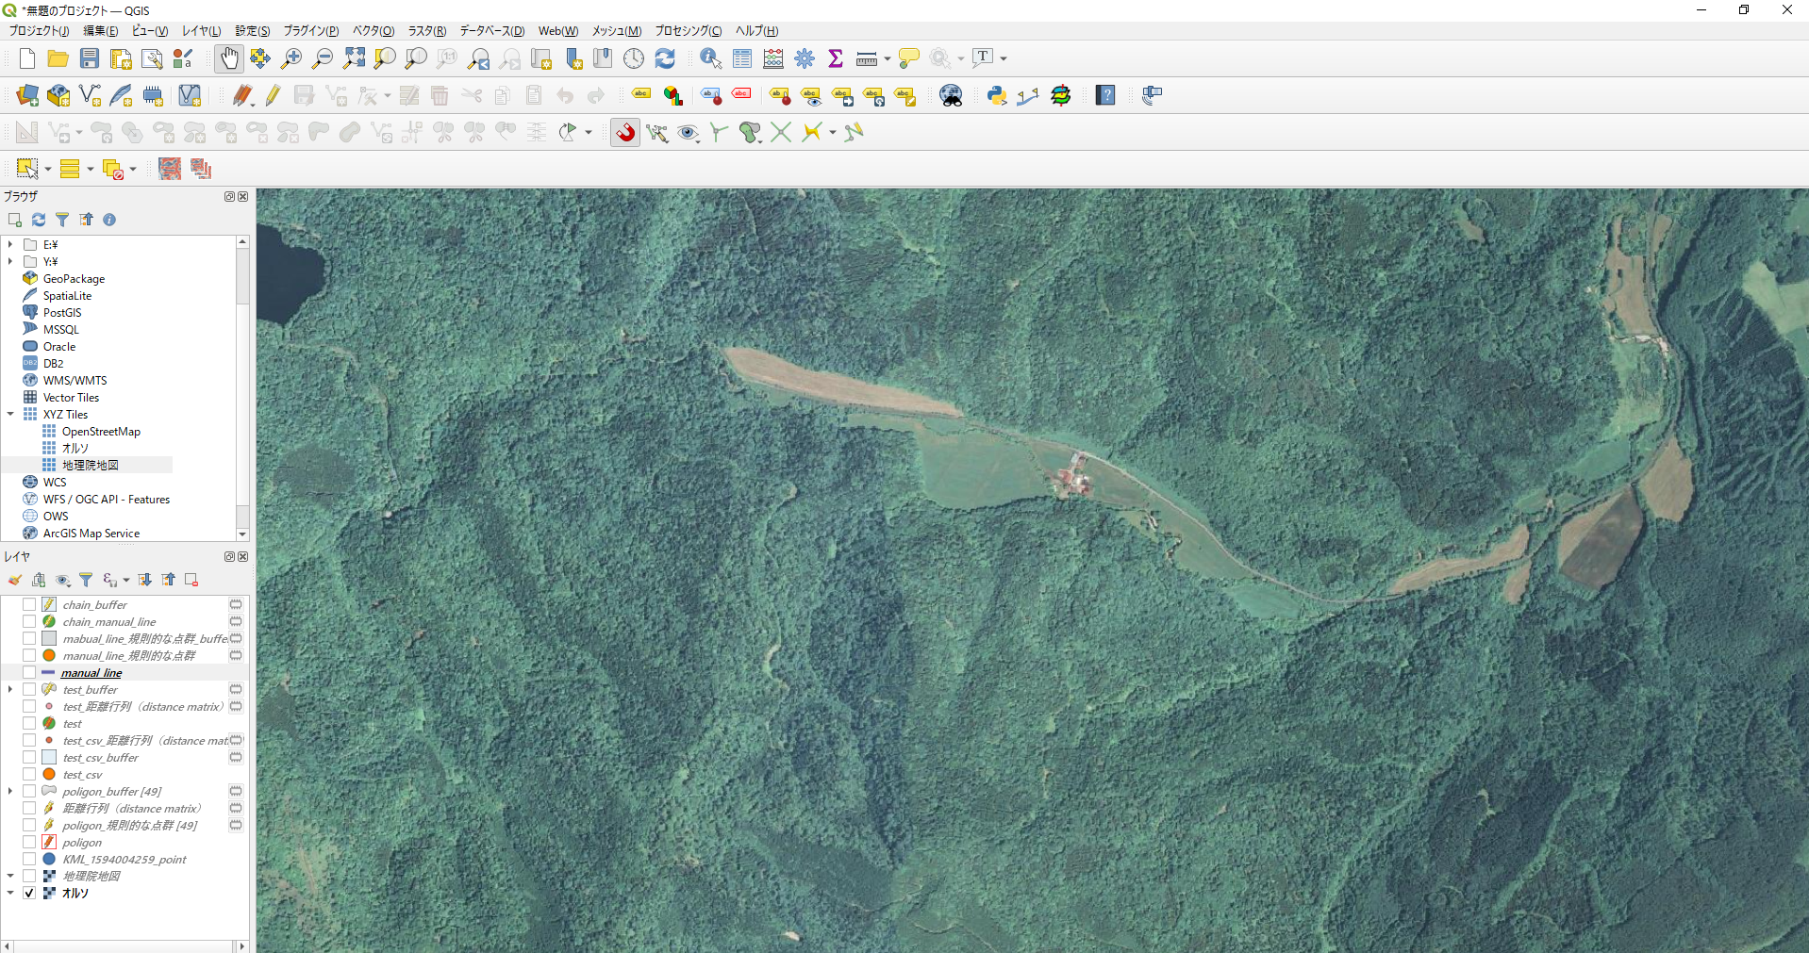Image resolution: width=1809 pixels, height=953 pixels.
Task: Click the statistical summary sigma icon
Action: coord(836,58)
